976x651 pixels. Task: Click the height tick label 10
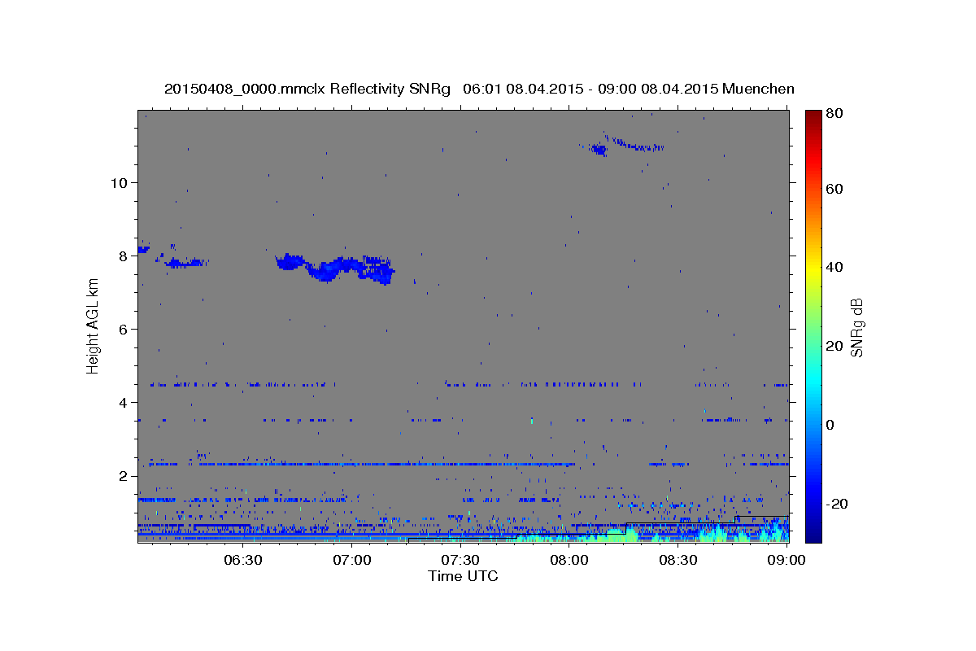pos(118,182)
